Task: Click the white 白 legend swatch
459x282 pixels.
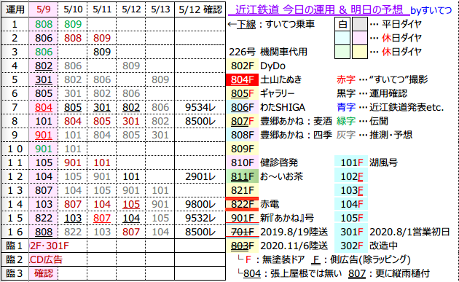Action: click(x=342, y=24)
